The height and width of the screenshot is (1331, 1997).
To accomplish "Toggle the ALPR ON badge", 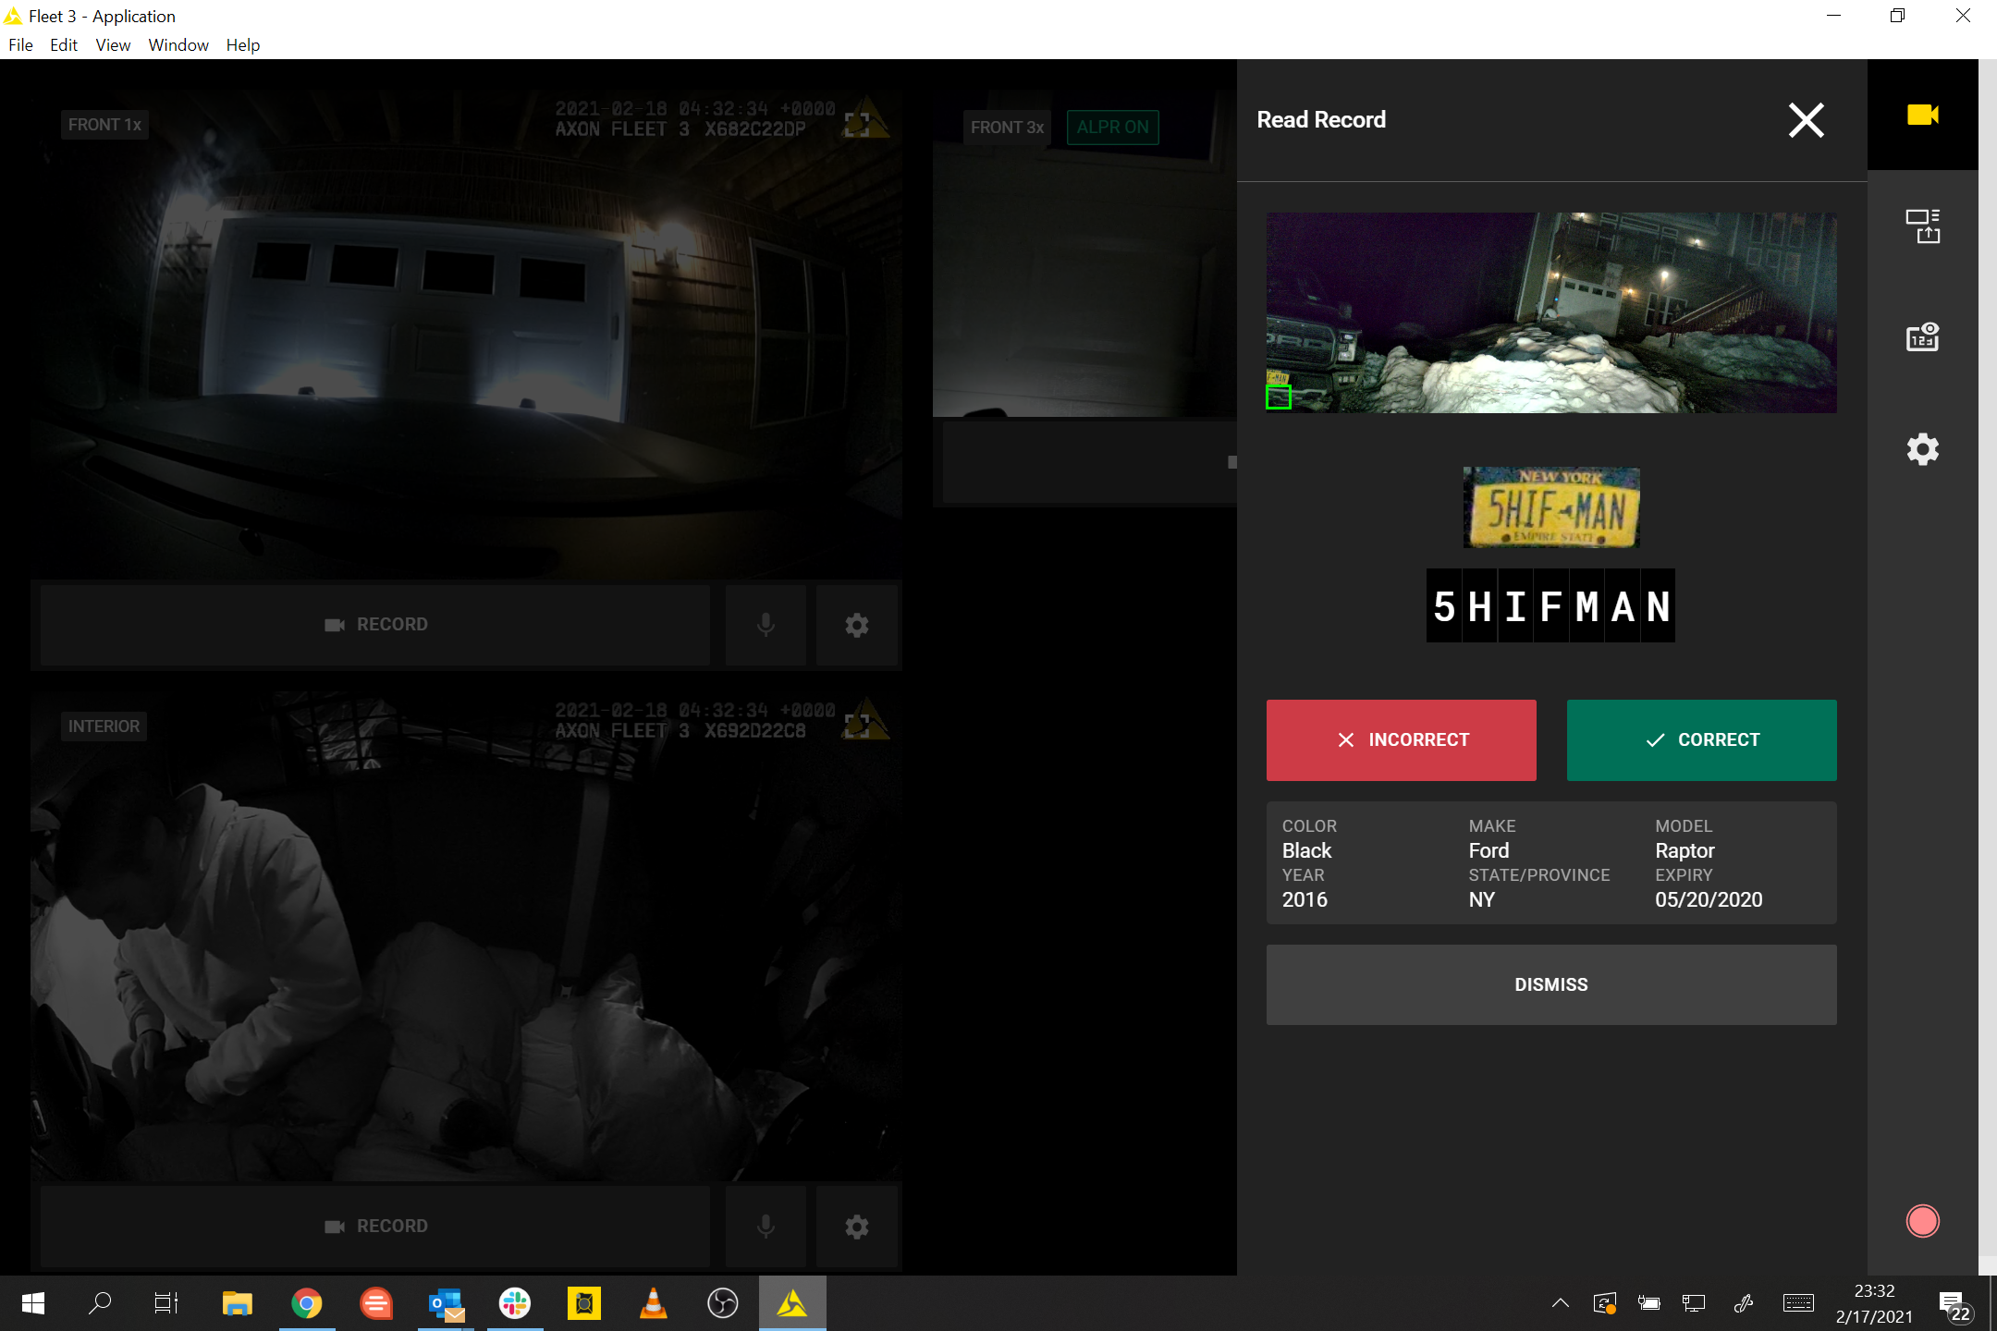I will (x=1112, y=128).
